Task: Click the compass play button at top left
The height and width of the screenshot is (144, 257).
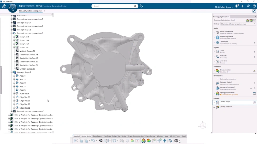Action: [x=13, y=8]
